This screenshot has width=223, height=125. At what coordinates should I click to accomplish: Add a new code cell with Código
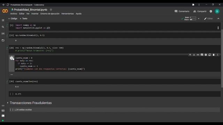[13, 18]
